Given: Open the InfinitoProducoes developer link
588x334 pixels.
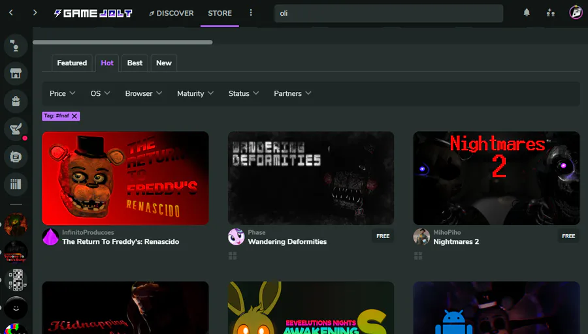Looking at the screenshot, I should tap(88, 232).
